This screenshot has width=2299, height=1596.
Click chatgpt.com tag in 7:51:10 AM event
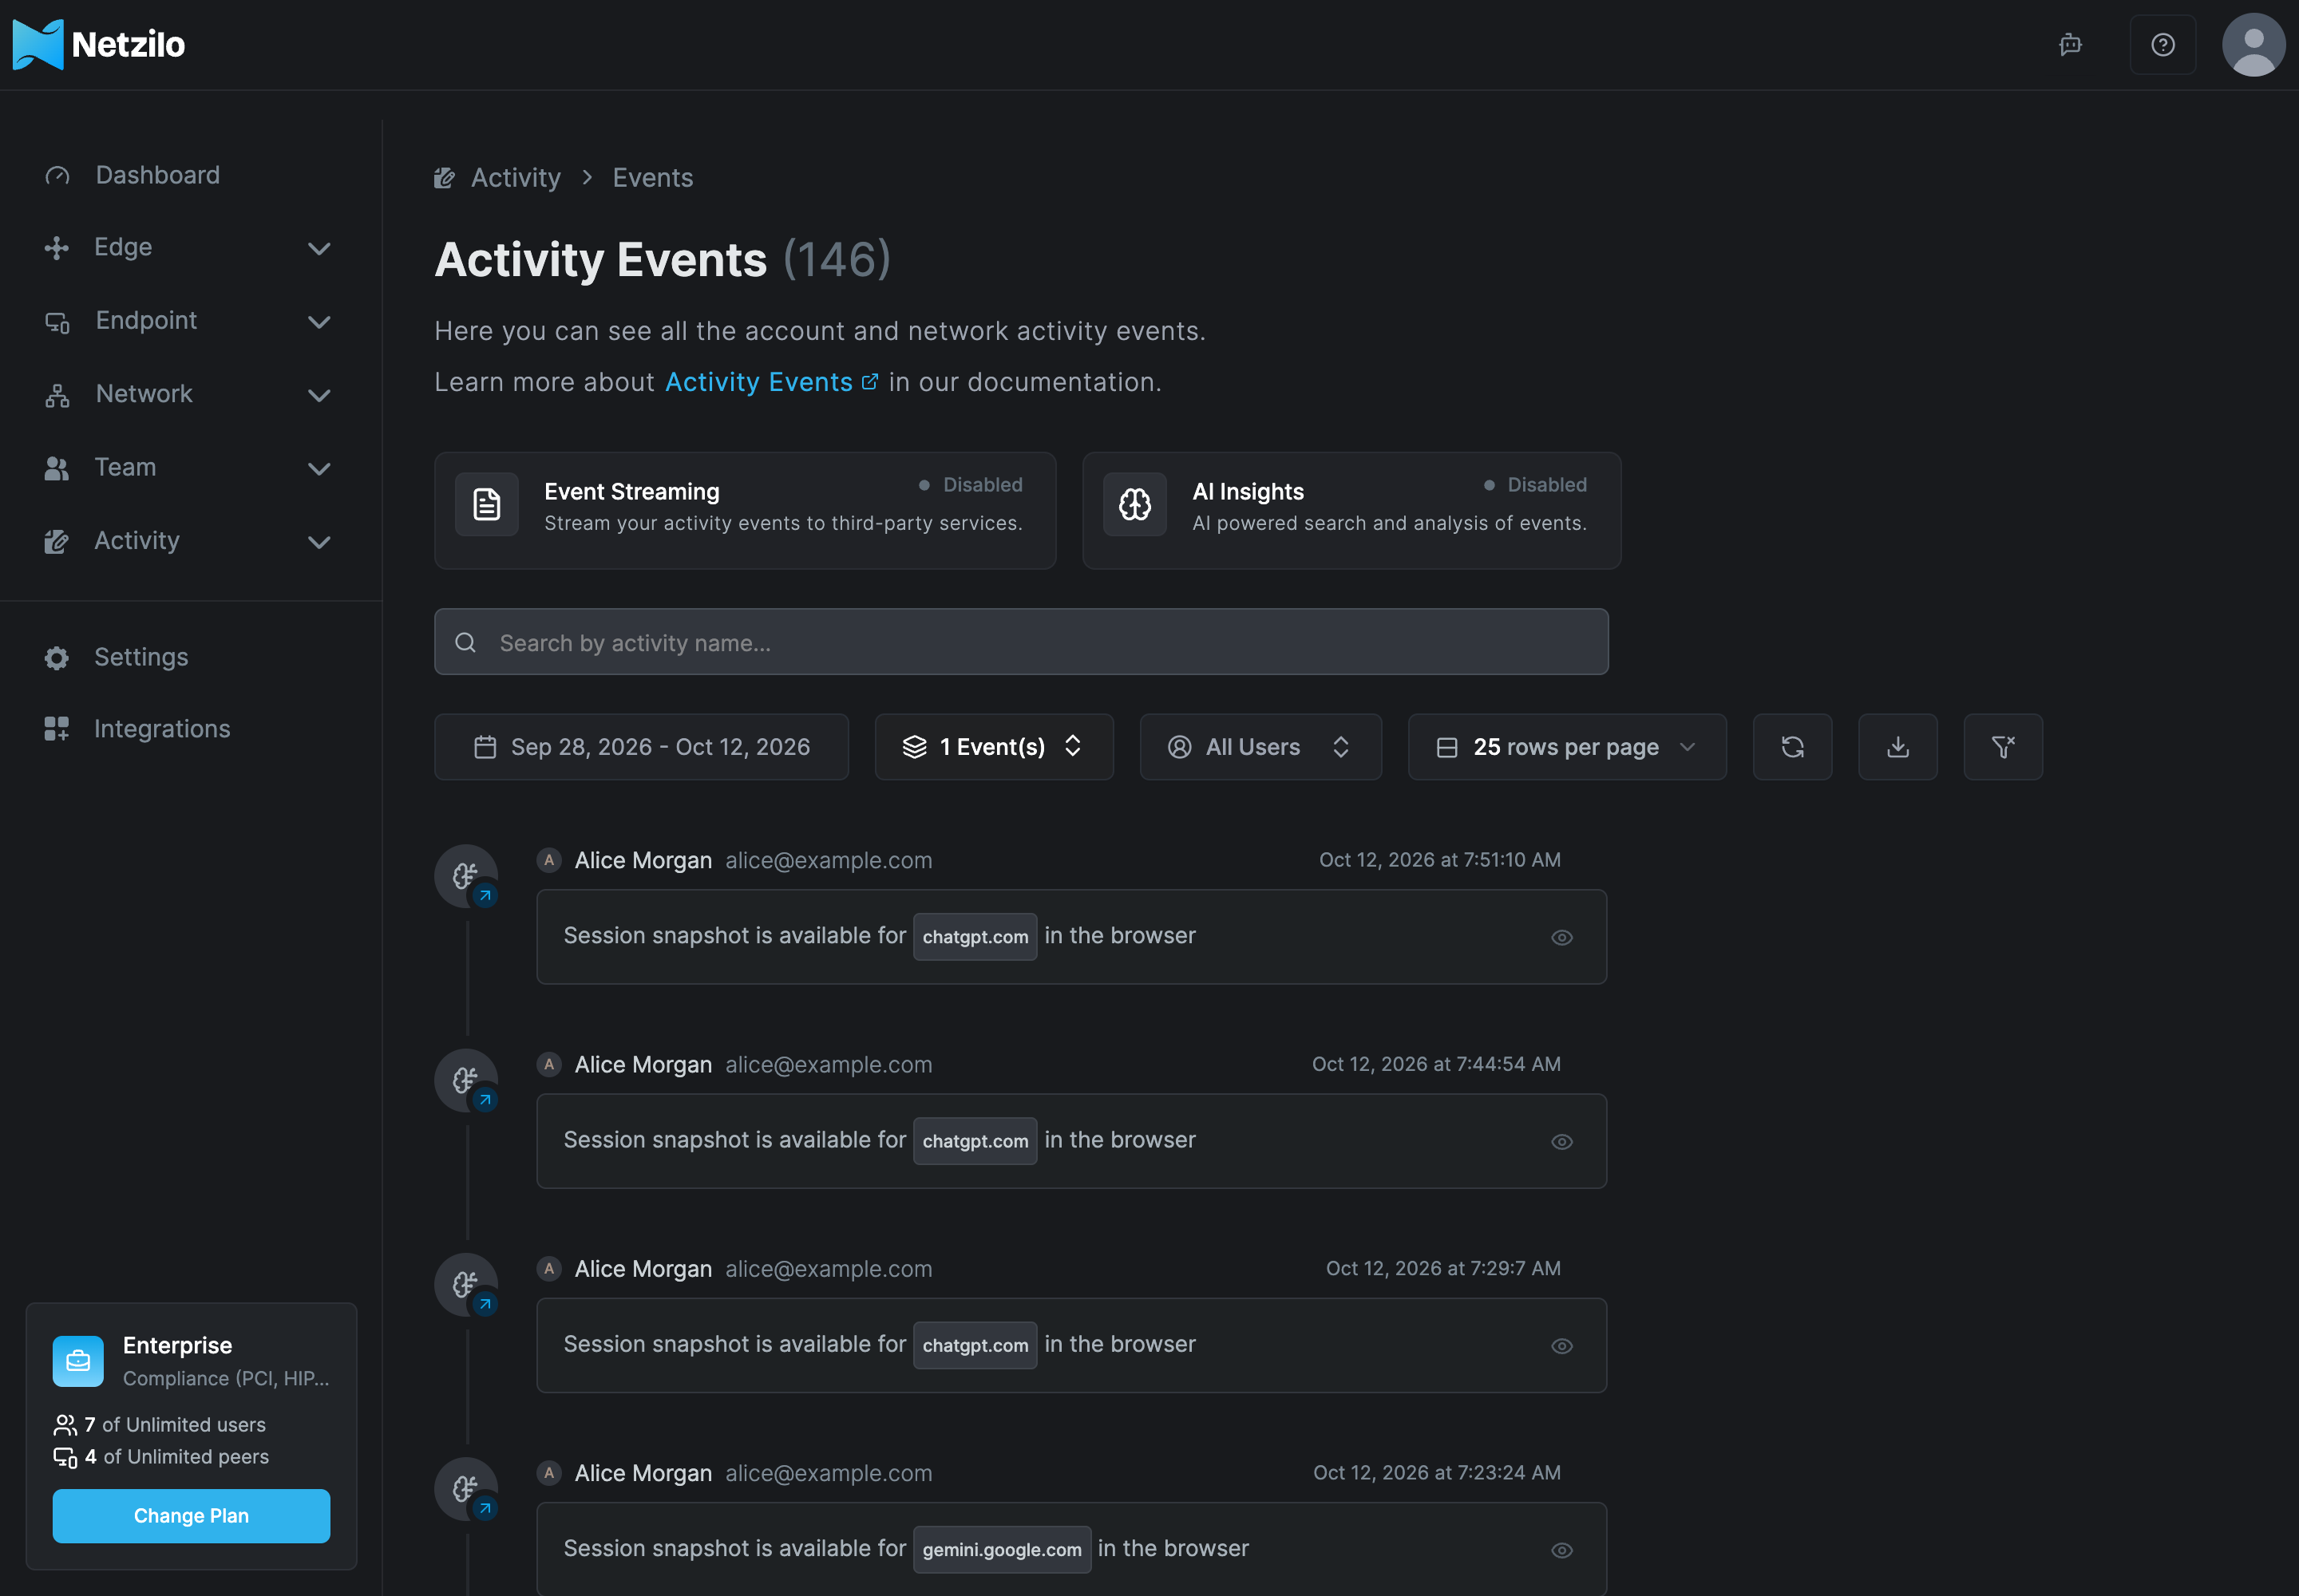(975, 937)
